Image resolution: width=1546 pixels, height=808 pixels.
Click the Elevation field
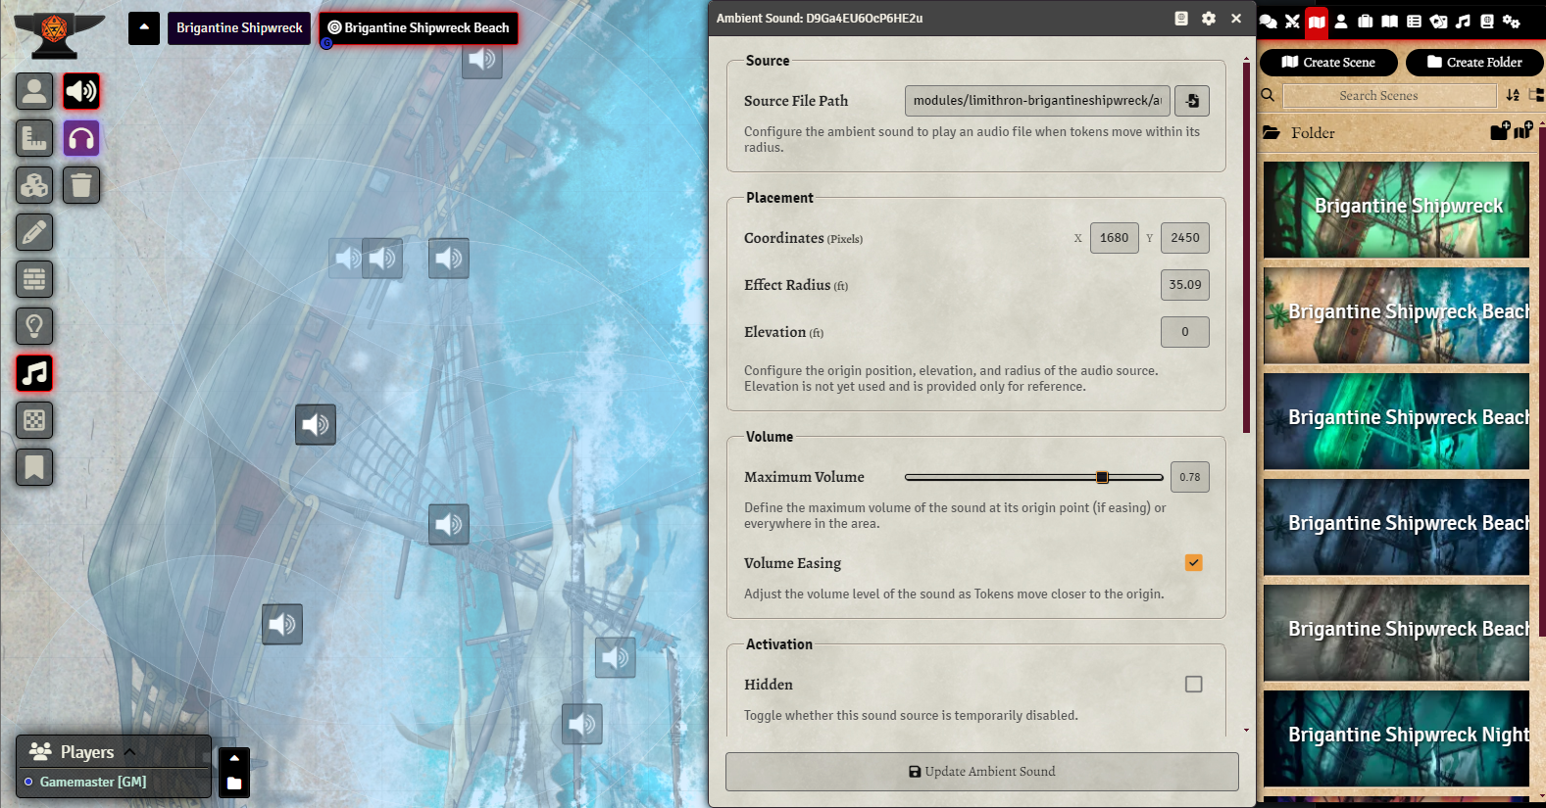click(1185, 332)
